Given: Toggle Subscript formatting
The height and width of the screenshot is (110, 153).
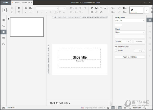Looking at the screenshot, I should tap(64, 12).
